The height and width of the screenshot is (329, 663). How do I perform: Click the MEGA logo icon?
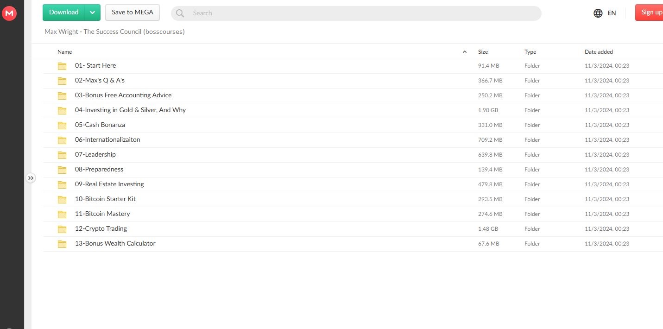click(9, 13)
